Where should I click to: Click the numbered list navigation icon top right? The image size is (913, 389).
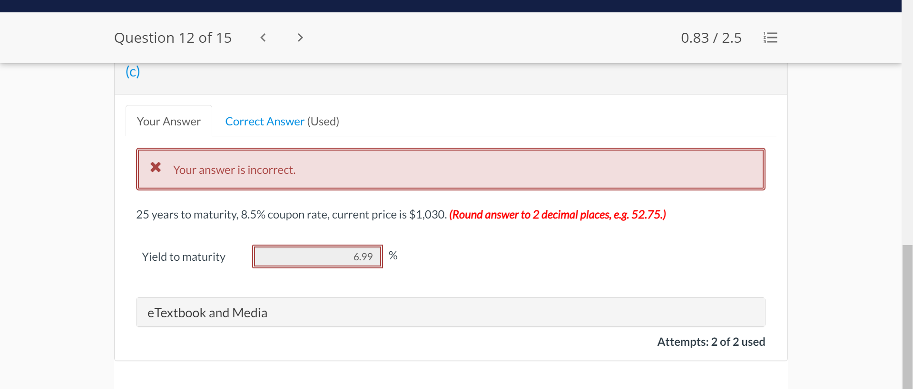[770, 38]
